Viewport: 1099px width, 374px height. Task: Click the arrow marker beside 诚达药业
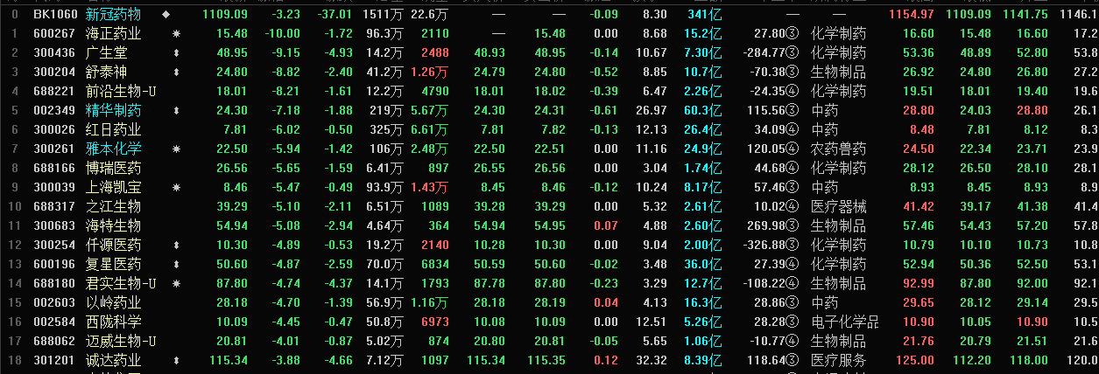[x=178, y=360]
